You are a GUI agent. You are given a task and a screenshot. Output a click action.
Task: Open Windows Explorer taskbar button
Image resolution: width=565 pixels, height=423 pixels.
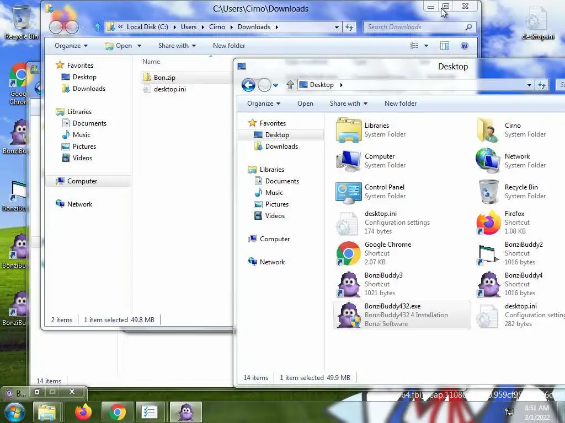[47, 412]
